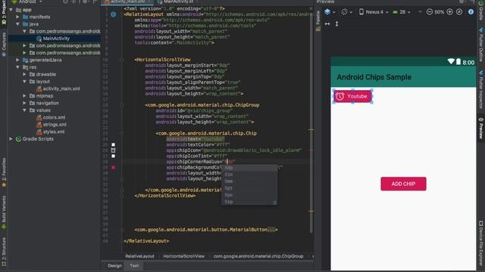Switch to the activity_main.xml editor tab
The image size is (485, 272).
[128, 2]
